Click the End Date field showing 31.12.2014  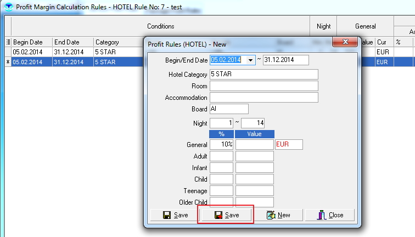point(285,60)
